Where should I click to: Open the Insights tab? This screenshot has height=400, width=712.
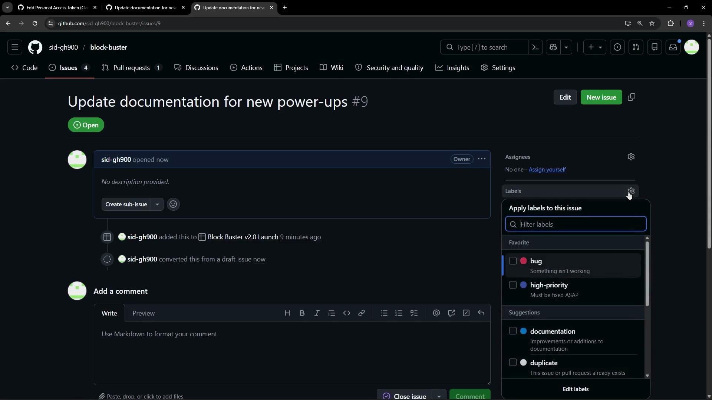click(452, 68)
